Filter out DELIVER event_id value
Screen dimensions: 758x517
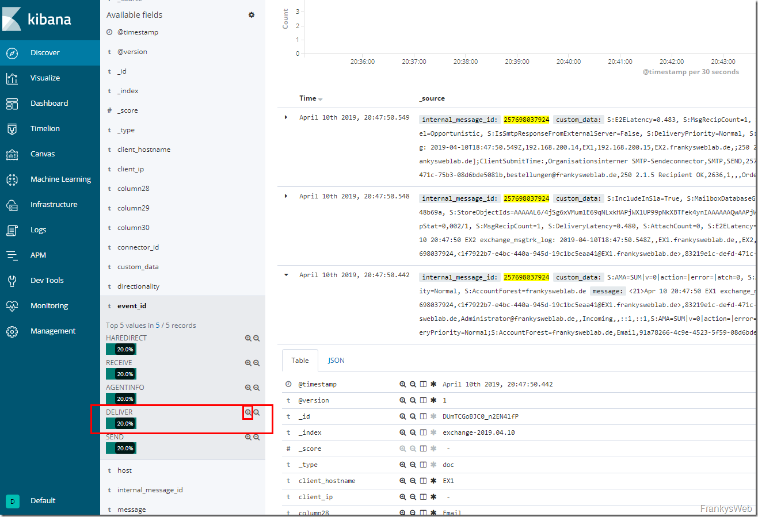click(257, 412)
